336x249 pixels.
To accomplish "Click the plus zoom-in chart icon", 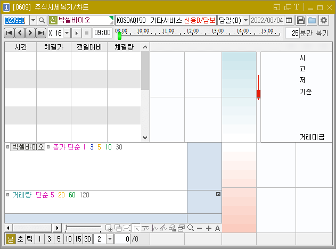I will coord(209,228).
